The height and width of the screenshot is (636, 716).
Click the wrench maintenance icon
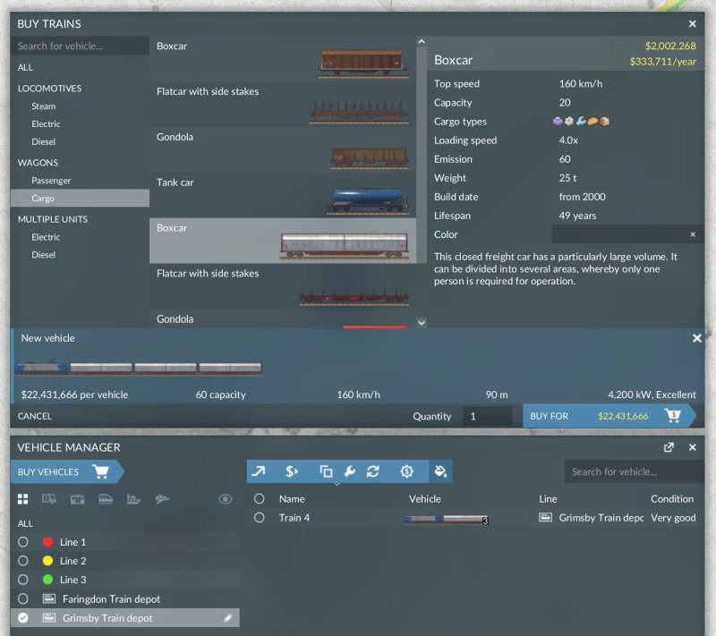click(350, 471)
